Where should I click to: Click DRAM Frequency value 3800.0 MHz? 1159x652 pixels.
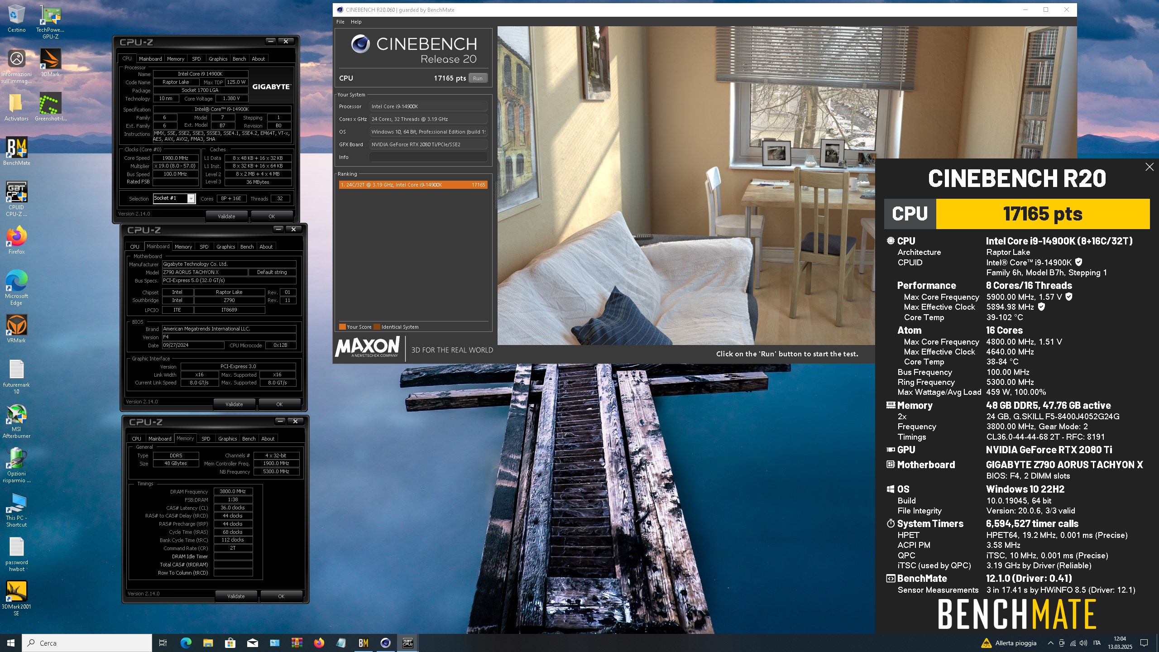click(233, 491)
